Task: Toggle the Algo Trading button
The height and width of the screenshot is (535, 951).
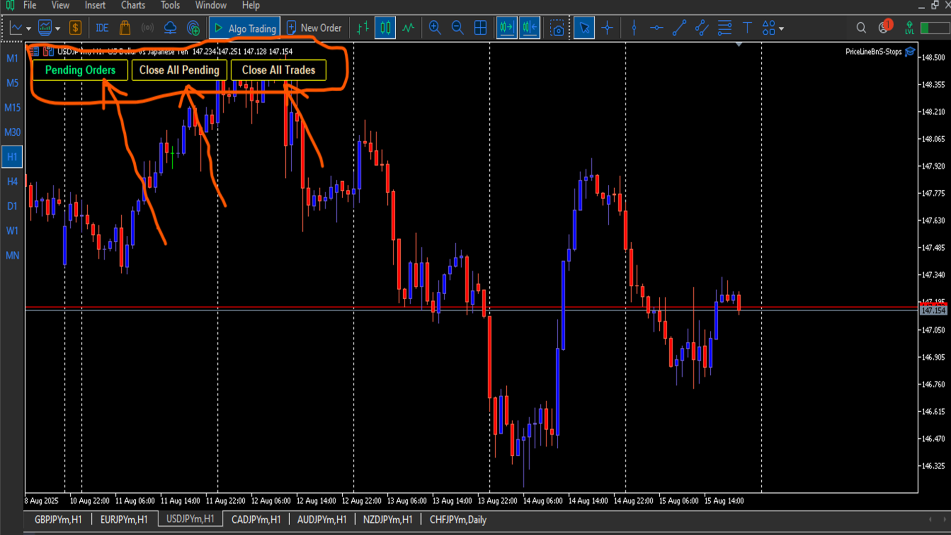Action: [x=245, y=28]
